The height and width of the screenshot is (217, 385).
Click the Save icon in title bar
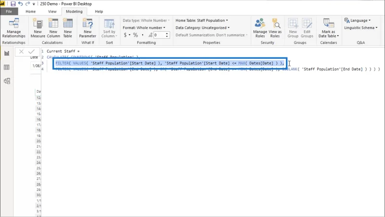[13, 4]
